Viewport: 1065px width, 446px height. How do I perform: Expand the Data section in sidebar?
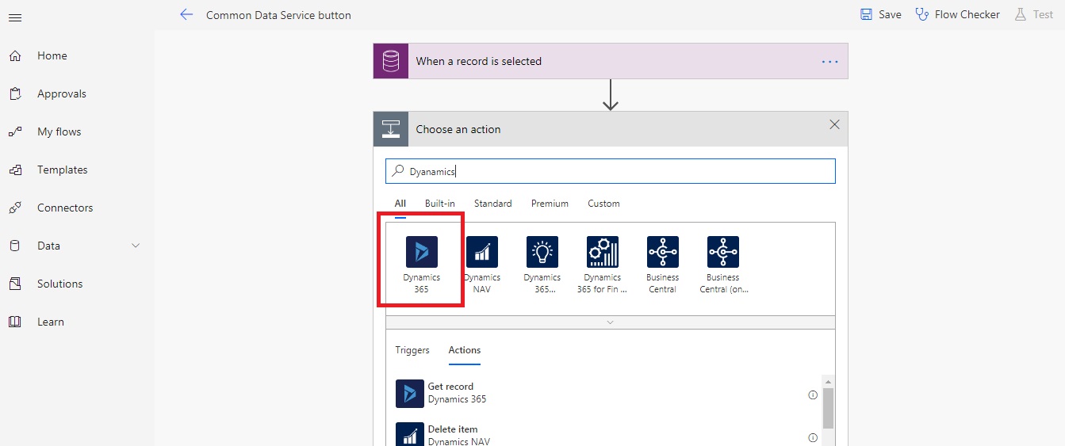tap(136, 246)
